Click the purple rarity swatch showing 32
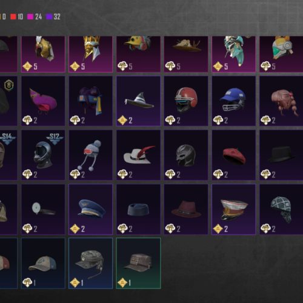303x303 pixels. 49,16
